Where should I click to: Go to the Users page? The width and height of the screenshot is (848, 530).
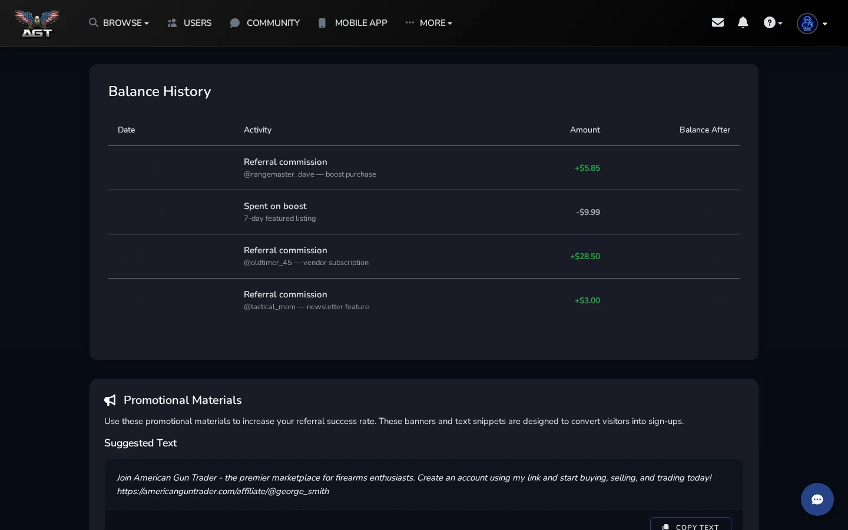[x=190, y=23]
